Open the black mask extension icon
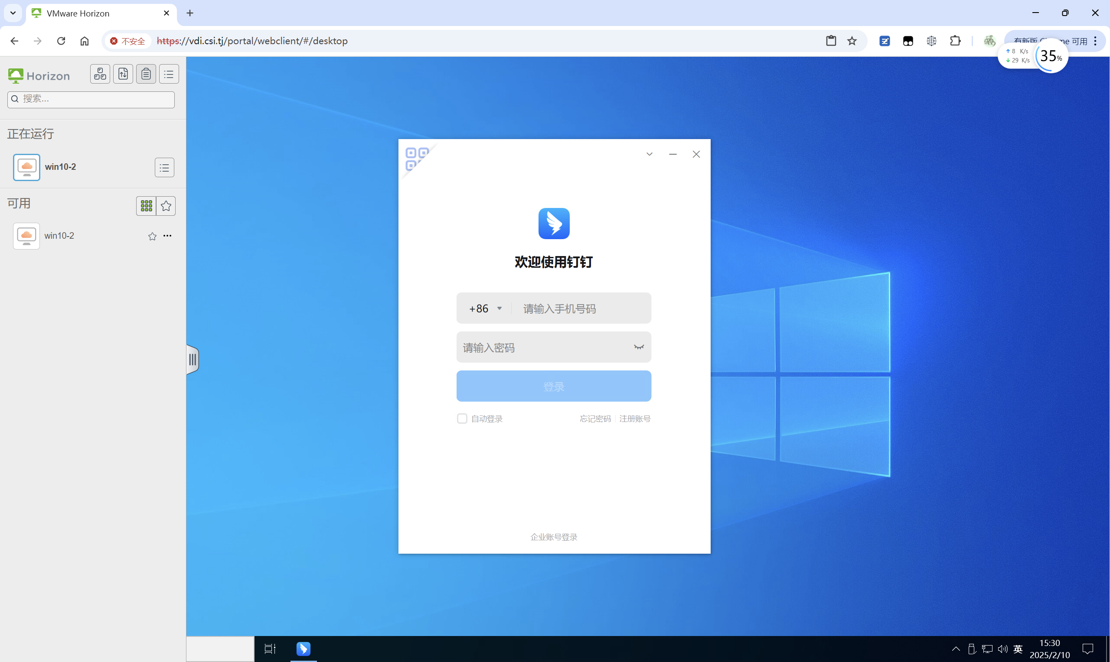1110x662 pixels. click(908, 41)
